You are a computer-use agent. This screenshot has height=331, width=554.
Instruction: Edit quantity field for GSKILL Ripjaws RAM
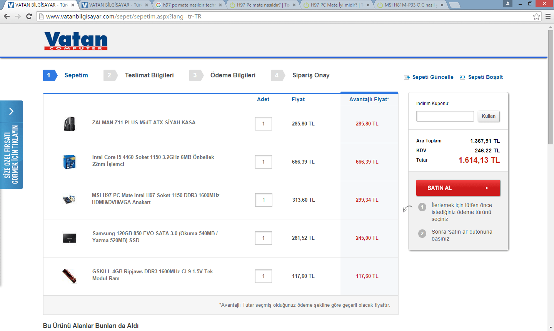264,276
